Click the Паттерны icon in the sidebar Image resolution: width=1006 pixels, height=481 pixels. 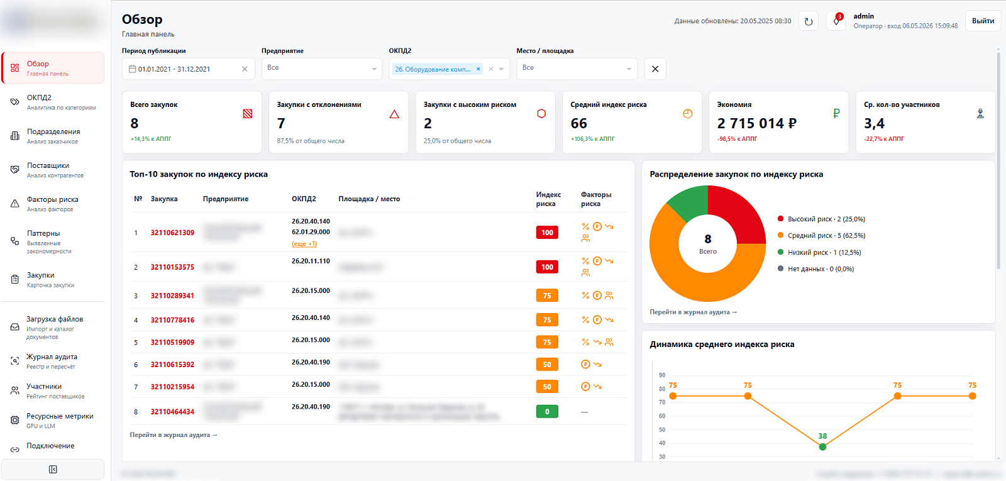point(14,241)
